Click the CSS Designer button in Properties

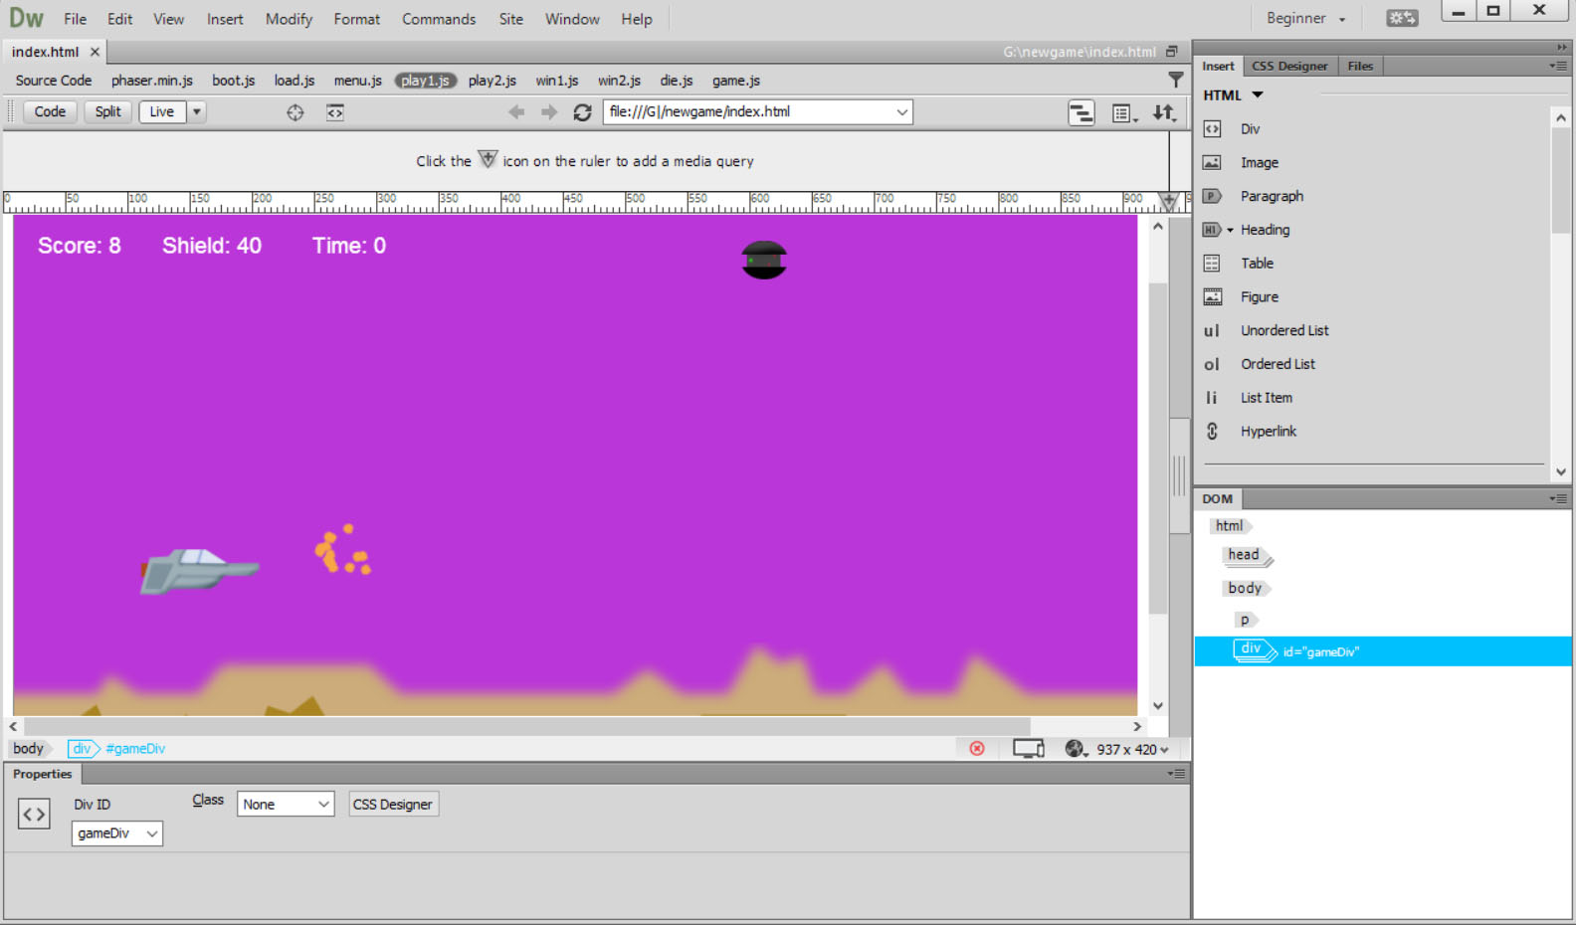(393, 805)
